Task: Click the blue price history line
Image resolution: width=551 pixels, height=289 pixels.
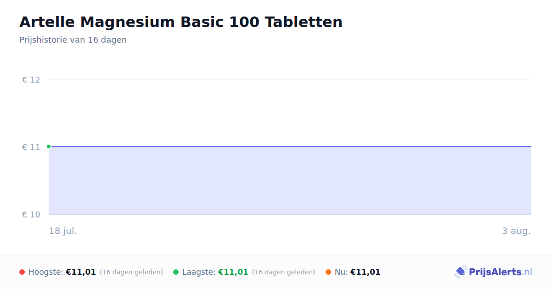Action: click(x=290, y=146)
